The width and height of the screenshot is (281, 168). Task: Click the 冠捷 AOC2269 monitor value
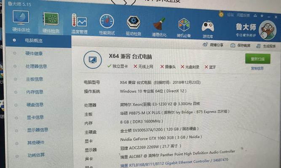click(x=151, y=147)
